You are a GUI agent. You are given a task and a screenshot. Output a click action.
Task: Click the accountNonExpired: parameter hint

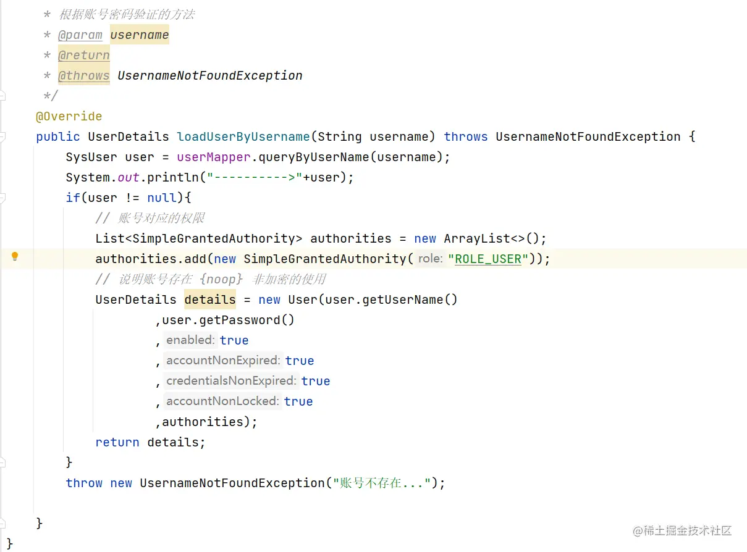tap(223, 361)
